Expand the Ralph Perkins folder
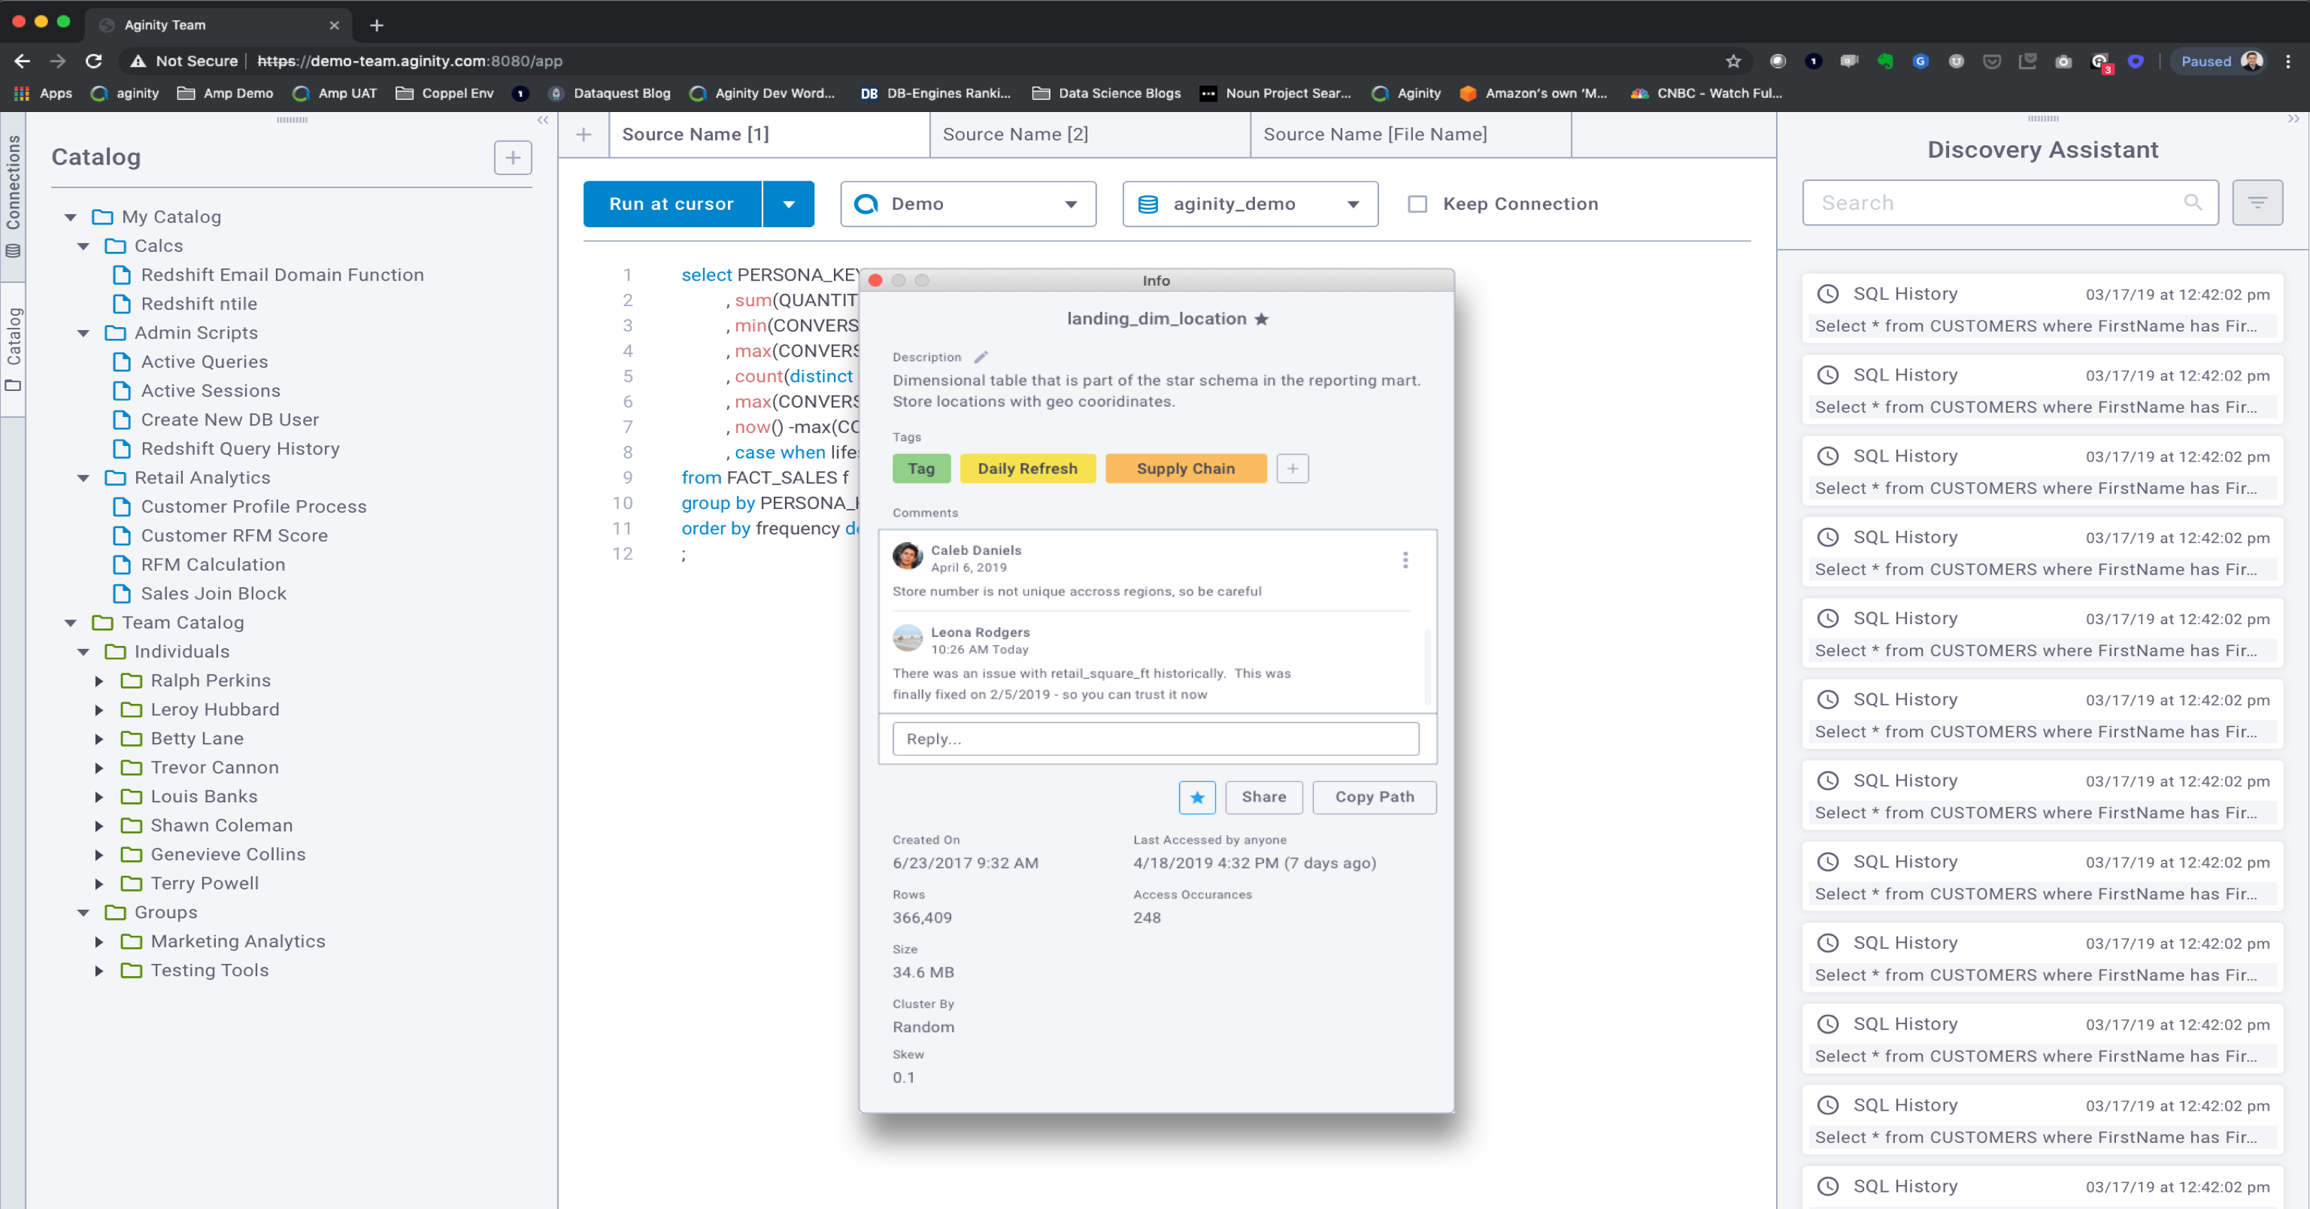This screenshot has width=2310, height=1209. point(99,680)
